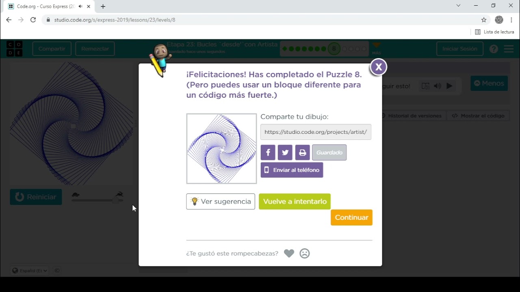
Task: Open Lista de lectura reading list
Action: (494, 32)
